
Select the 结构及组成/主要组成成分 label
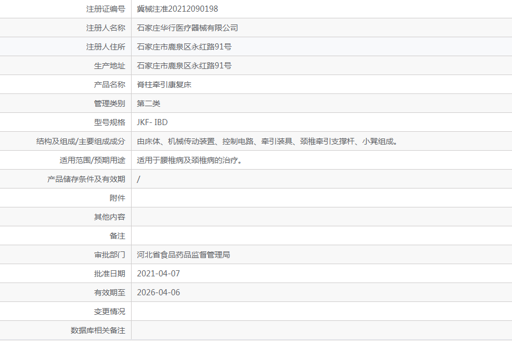point(81,142)
